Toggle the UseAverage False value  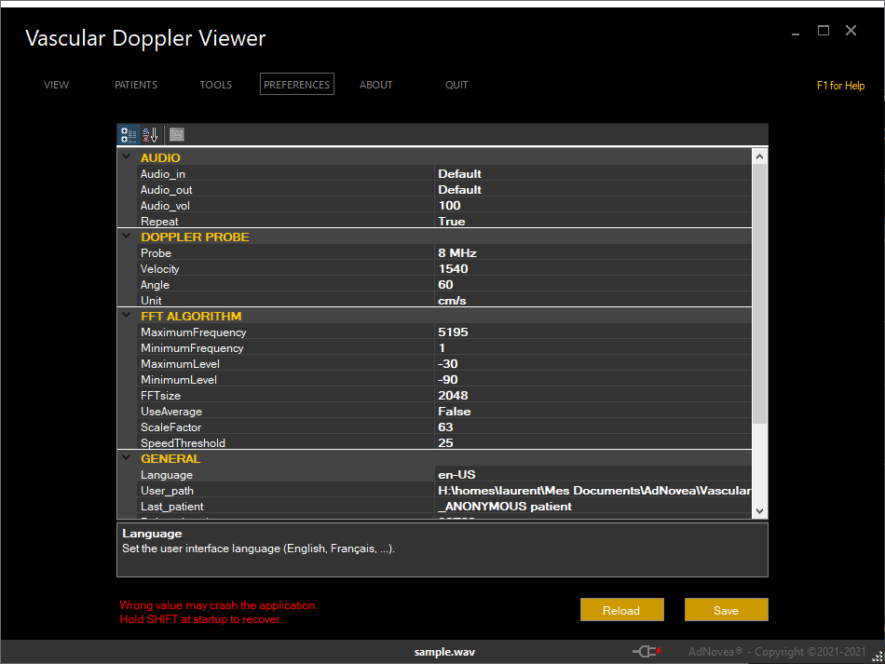click(x=593, y=412)
